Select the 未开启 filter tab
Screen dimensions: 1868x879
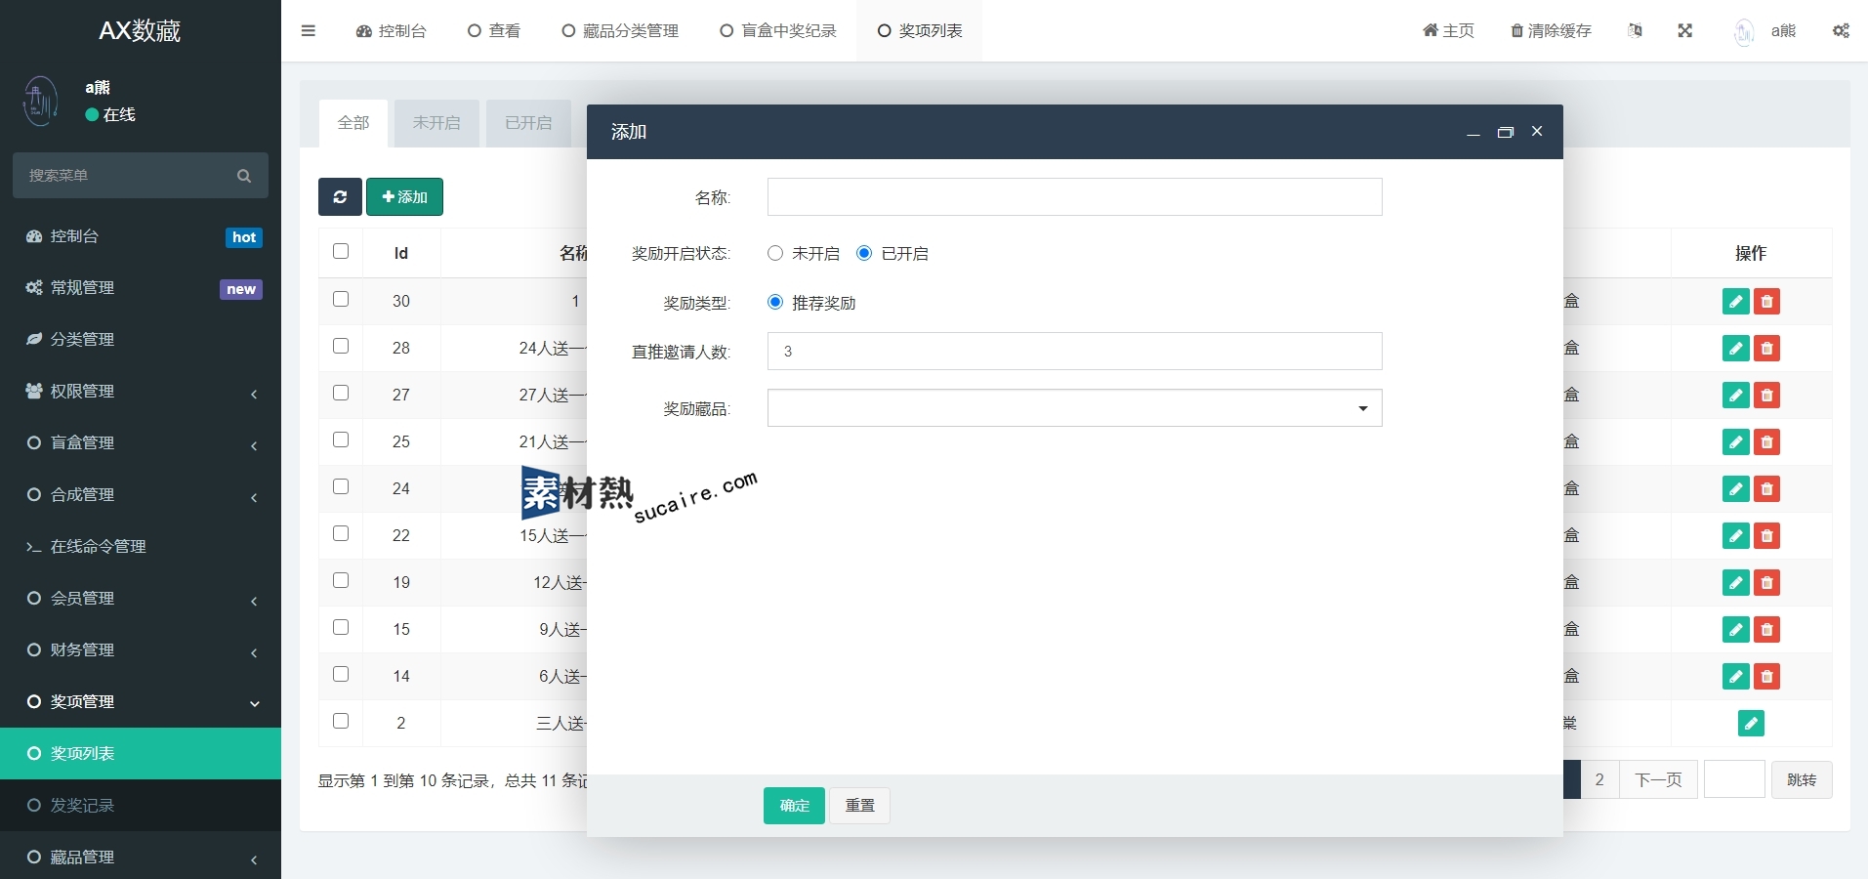point(436,123)
